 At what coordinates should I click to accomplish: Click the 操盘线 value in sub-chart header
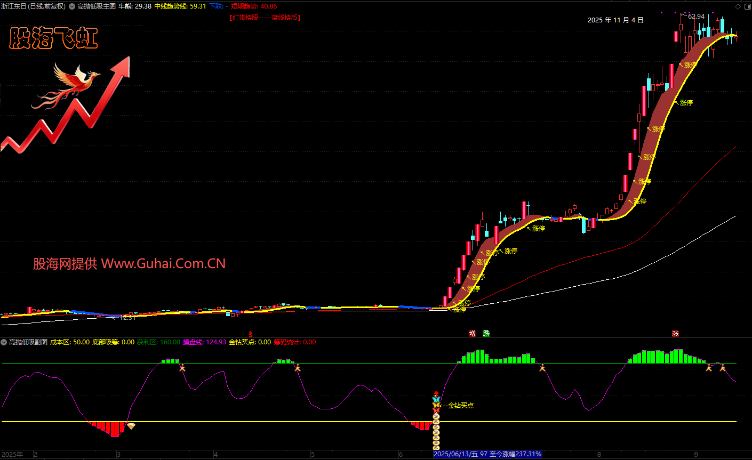coord(204,342)
